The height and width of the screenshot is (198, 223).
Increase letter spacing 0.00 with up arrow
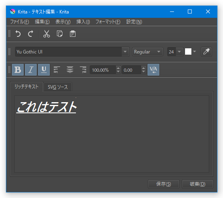point(144,68)
